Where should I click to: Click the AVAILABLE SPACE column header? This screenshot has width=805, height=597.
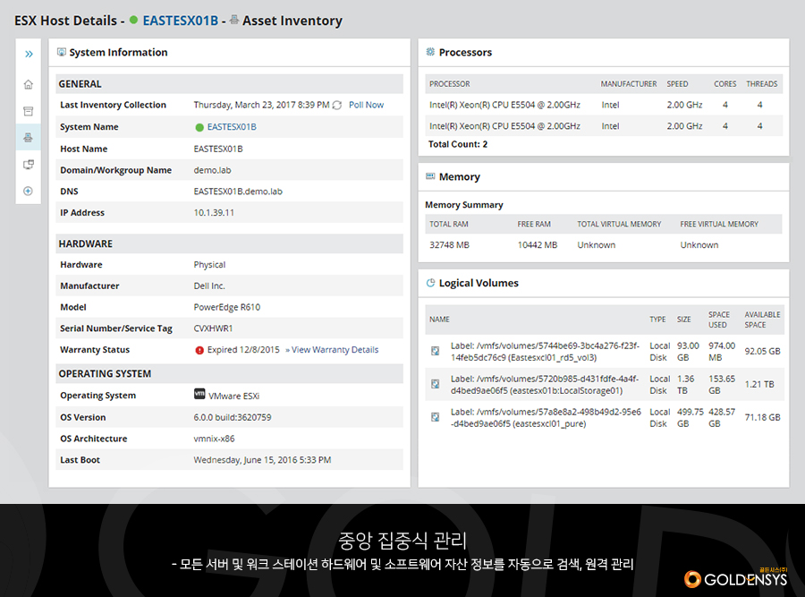[x=762, y=320]
